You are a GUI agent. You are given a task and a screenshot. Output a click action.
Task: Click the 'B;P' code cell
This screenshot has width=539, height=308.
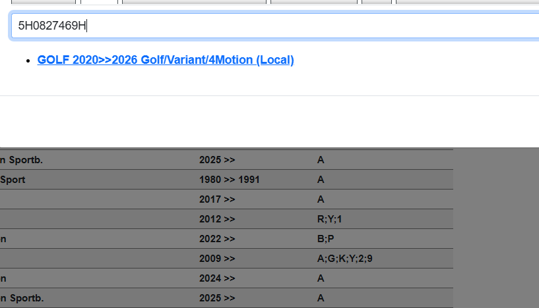click(325, 239)
